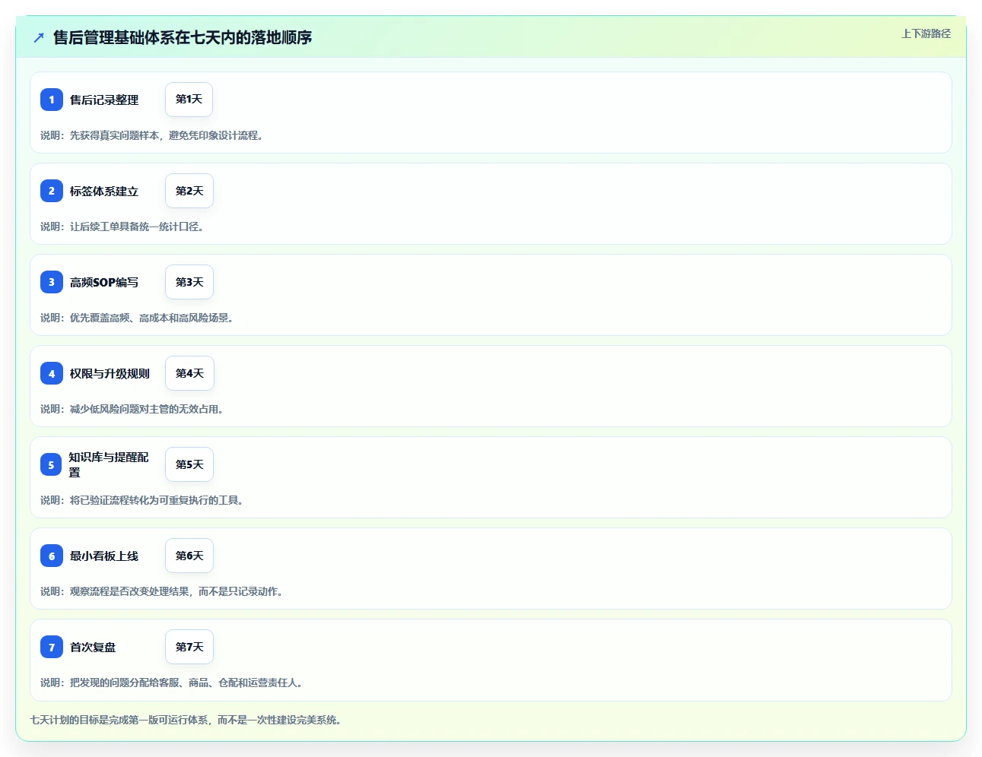Screen dimensions: 982x757
Task: Click the title 售后管理基础体系在七天内的落地顺序
Action: tap(183, 37)
